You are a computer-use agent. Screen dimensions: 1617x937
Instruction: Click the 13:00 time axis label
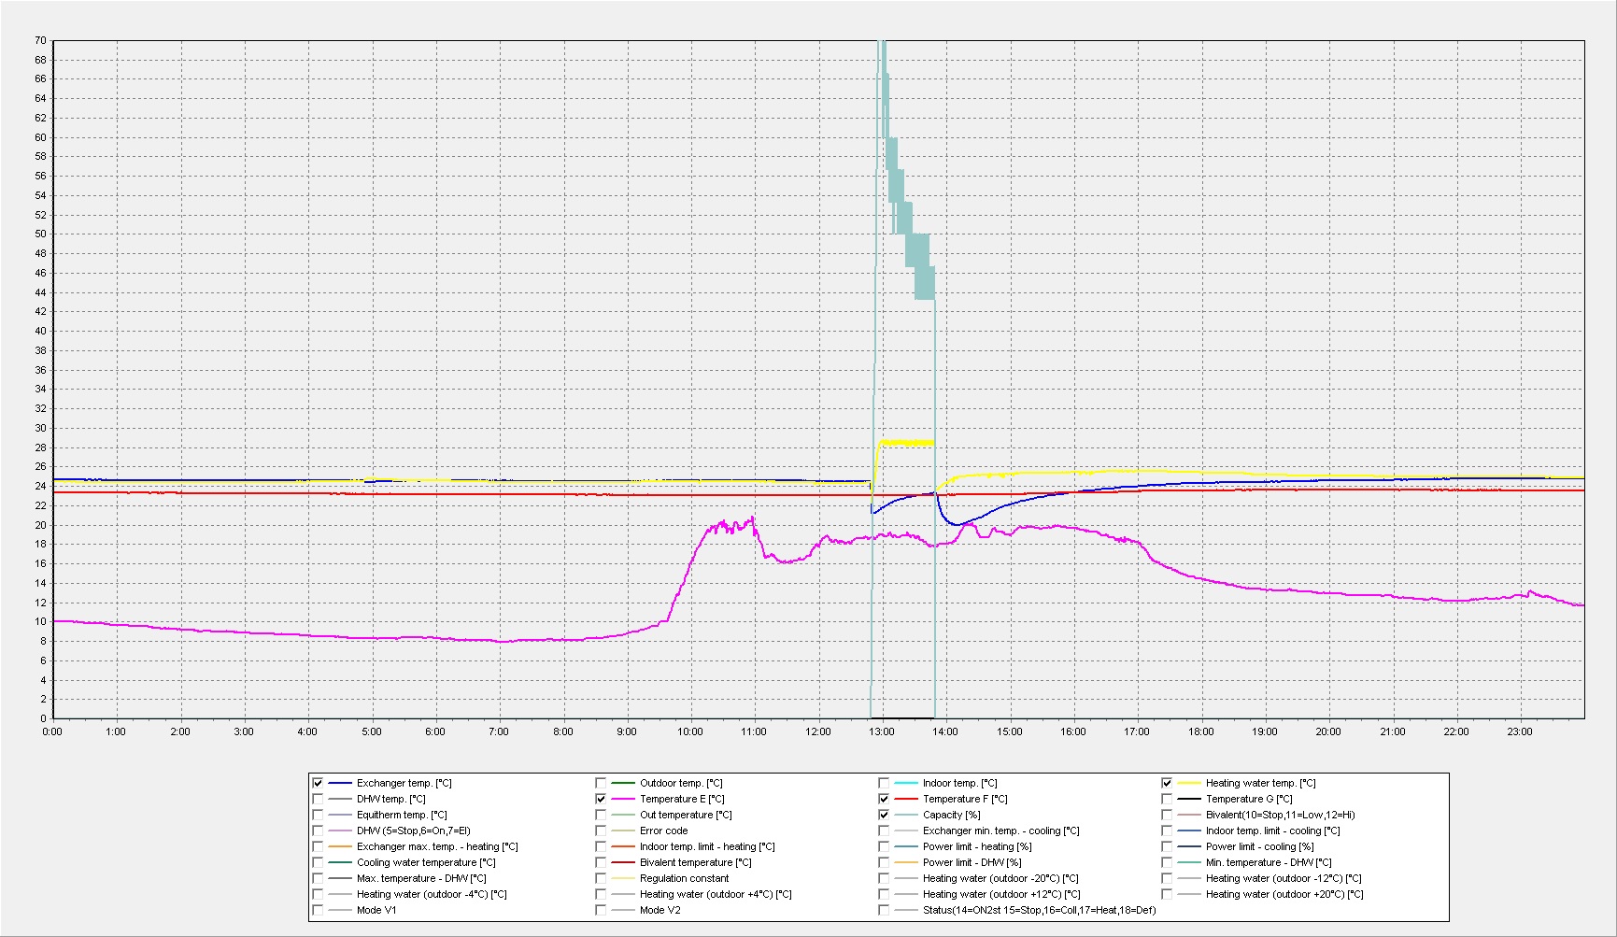(882, 731)
